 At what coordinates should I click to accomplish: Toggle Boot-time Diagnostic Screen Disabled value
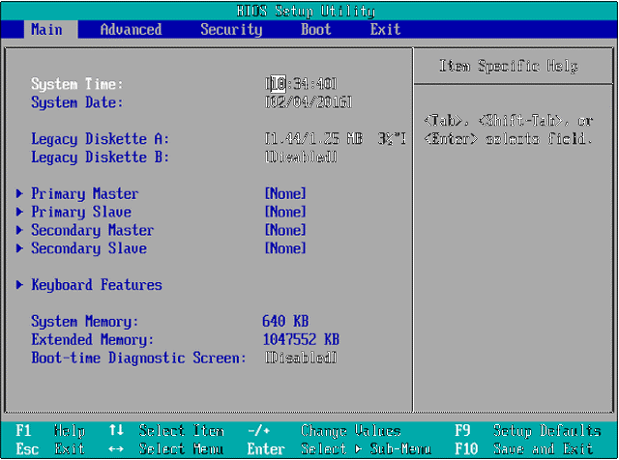(301, 359)
